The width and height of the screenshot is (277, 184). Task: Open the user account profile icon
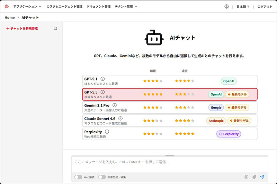pyautogui.click(x=226, y=7)
